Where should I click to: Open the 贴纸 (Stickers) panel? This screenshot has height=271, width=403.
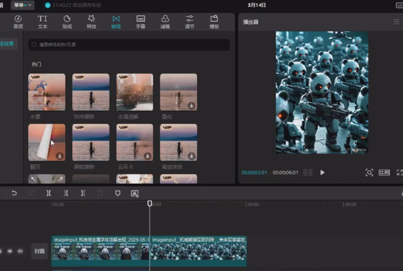pos(67,22)
